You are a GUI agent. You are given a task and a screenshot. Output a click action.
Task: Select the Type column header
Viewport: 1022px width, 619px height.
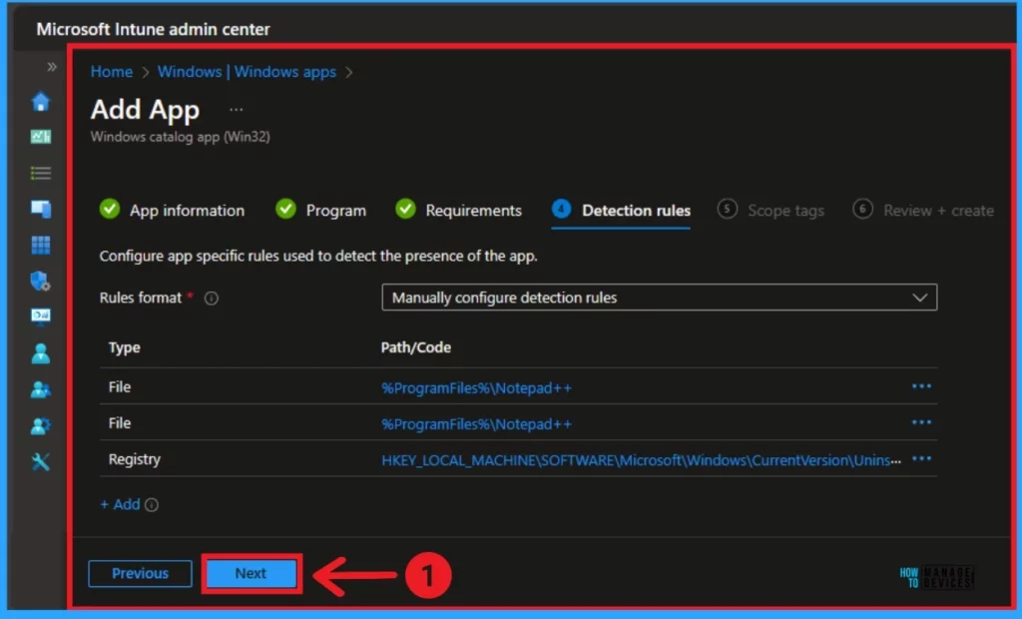coord(124,347)
